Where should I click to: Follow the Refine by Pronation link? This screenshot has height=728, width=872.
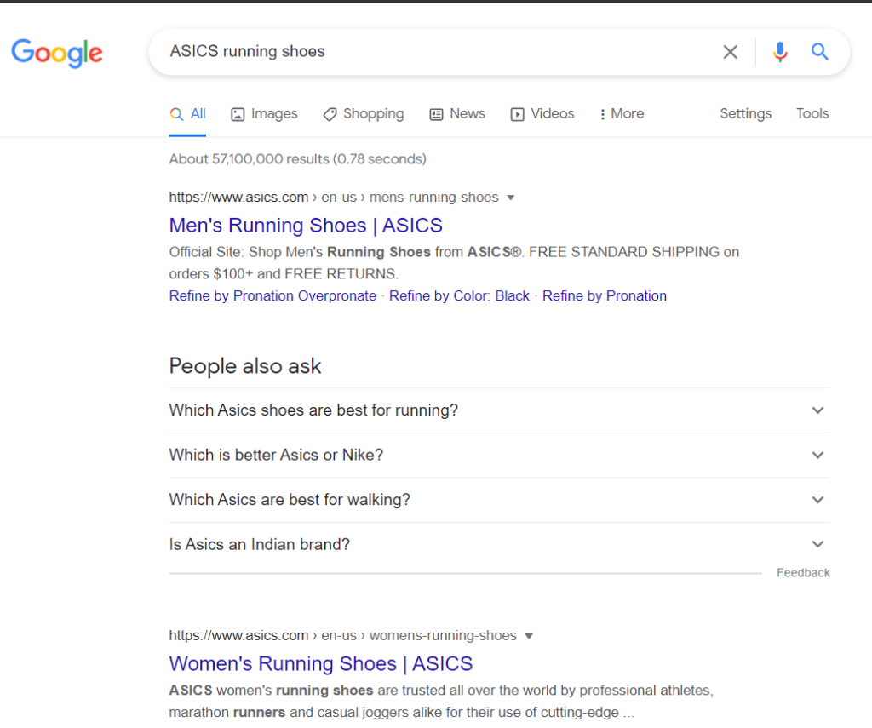coord(605,295)
